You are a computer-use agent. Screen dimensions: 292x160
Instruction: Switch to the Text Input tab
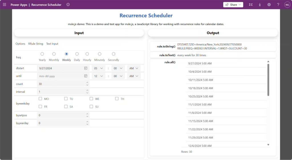(52, 44)
